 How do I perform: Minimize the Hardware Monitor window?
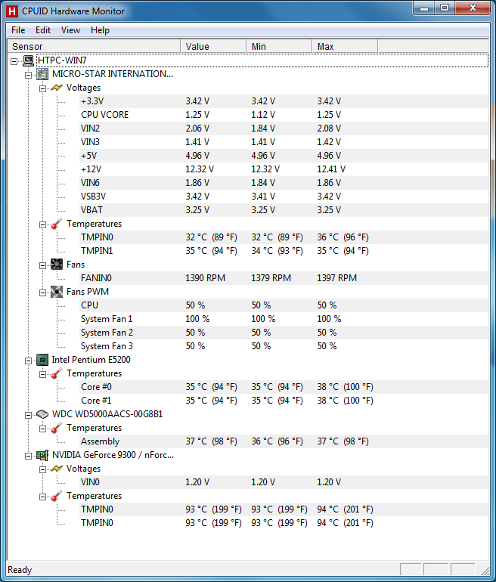tap(425, 8)
